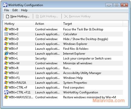Click Lock your computer or Switch users

pyautogui.click(x=87, y=58)
